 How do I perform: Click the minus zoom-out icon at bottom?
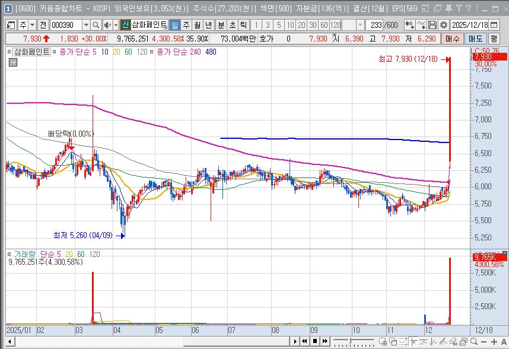(x=483, y=342)
